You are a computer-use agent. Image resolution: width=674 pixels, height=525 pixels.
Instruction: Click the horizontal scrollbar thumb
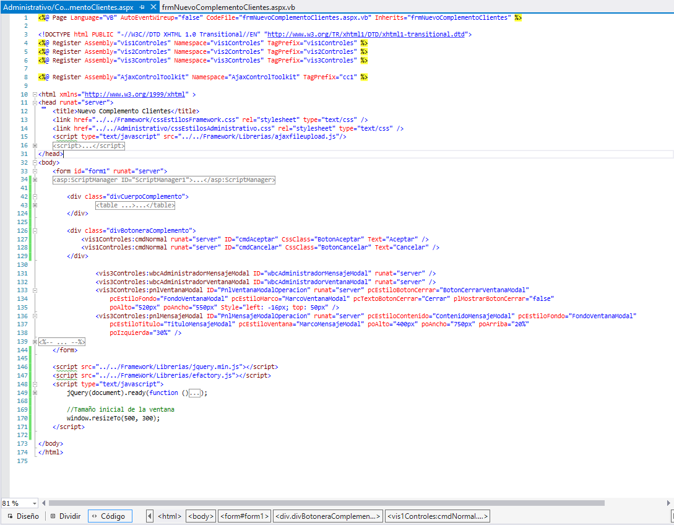(x=326, y=503)
